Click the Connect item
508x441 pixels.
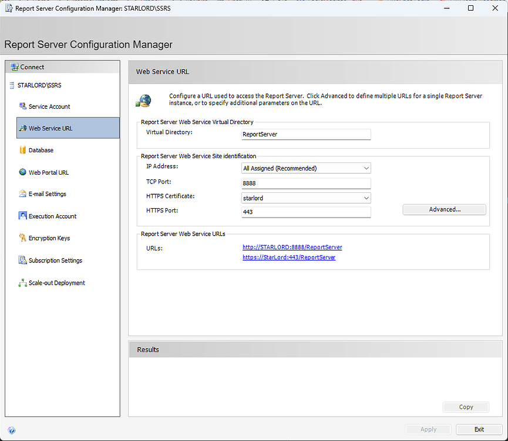pyautogui.click(x=32, y=66)
